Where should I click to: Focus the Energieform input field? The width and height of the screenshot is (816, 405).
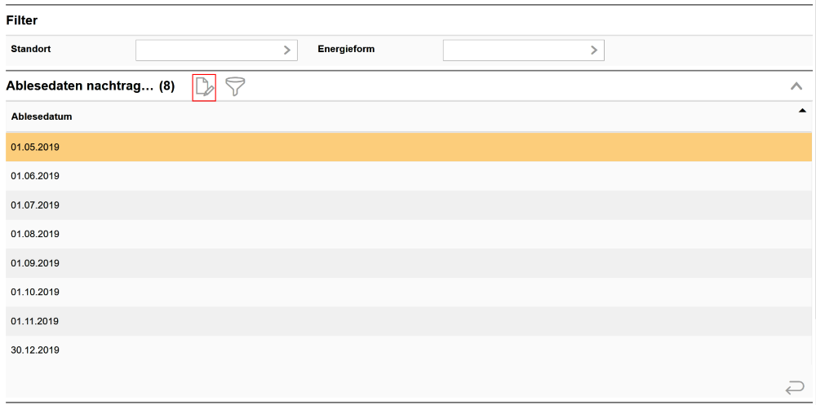click(514, 50)
